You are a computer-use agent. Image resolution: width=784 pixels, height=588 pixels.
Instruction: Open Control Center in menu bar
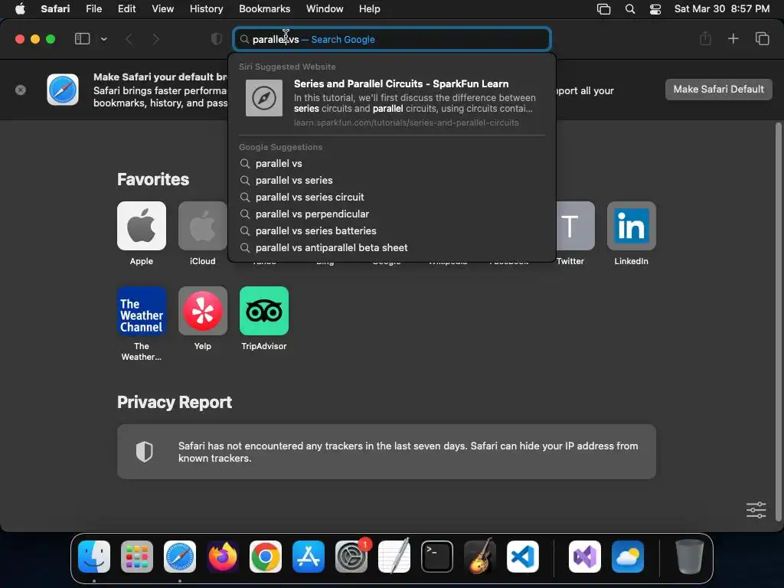(655, 9)
